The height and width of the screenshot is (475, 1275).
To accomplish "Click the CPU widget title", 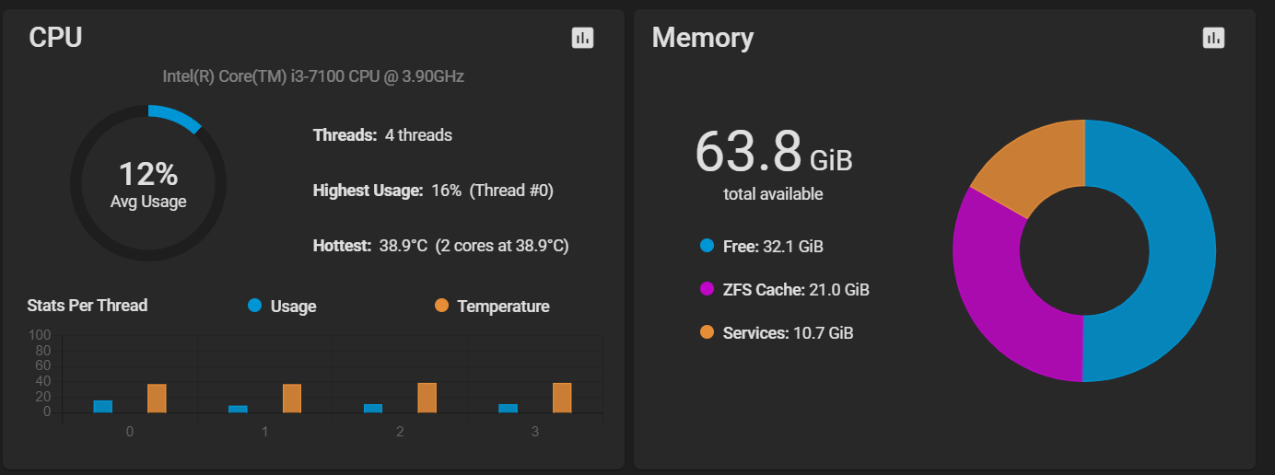I will [x=55, y=38].
